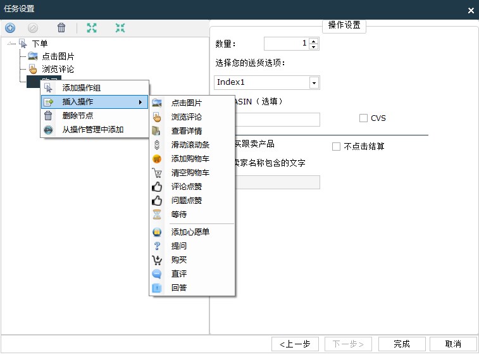Click the 下一步> button
The height and width of the screenshot is (357, 479).
tap(348, 344)
